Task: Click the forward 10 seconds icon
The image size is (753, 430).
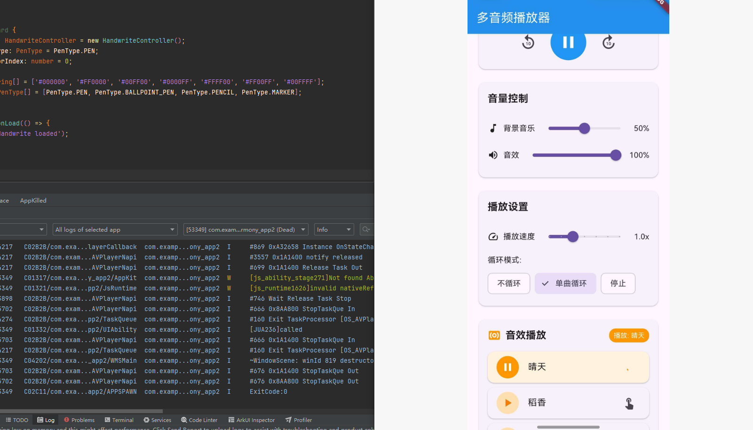Action: click(608, 42)
